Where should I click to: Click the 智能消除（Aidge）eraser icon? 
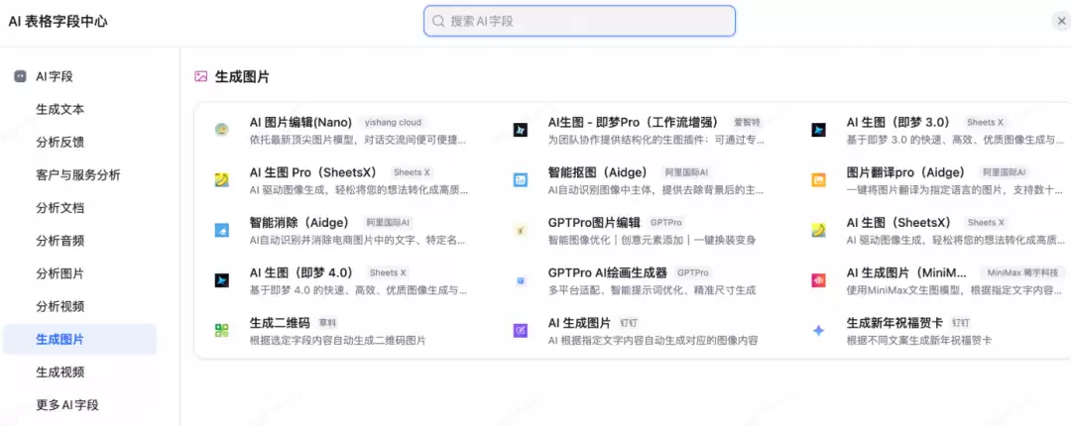pyautogui.click(x=221, y=230)
